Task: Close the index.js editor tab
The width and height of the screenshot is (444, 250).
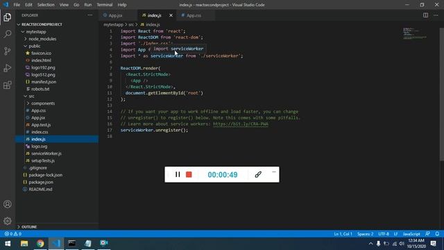Action: click(x=171, y=15)
